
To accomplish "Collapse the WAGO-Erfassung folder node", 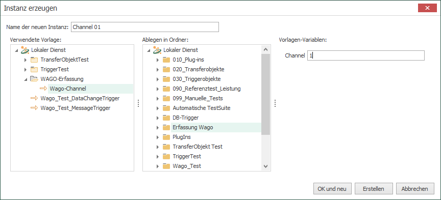I will coord(26,79).
